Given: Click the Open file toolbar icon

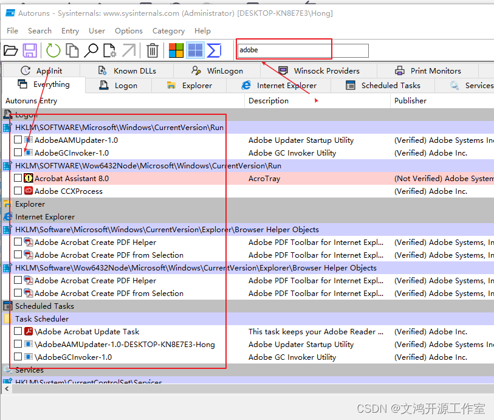Looking at the screenshot, I should (11, 50).
